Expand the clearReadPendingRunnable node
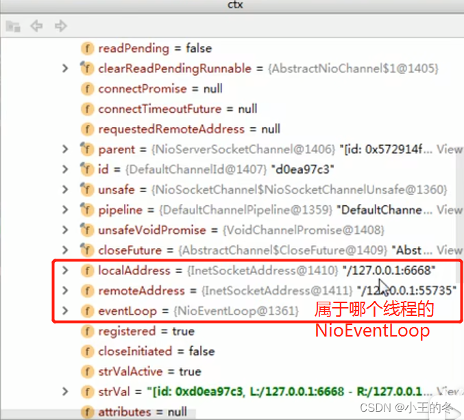 coord(65,68)
